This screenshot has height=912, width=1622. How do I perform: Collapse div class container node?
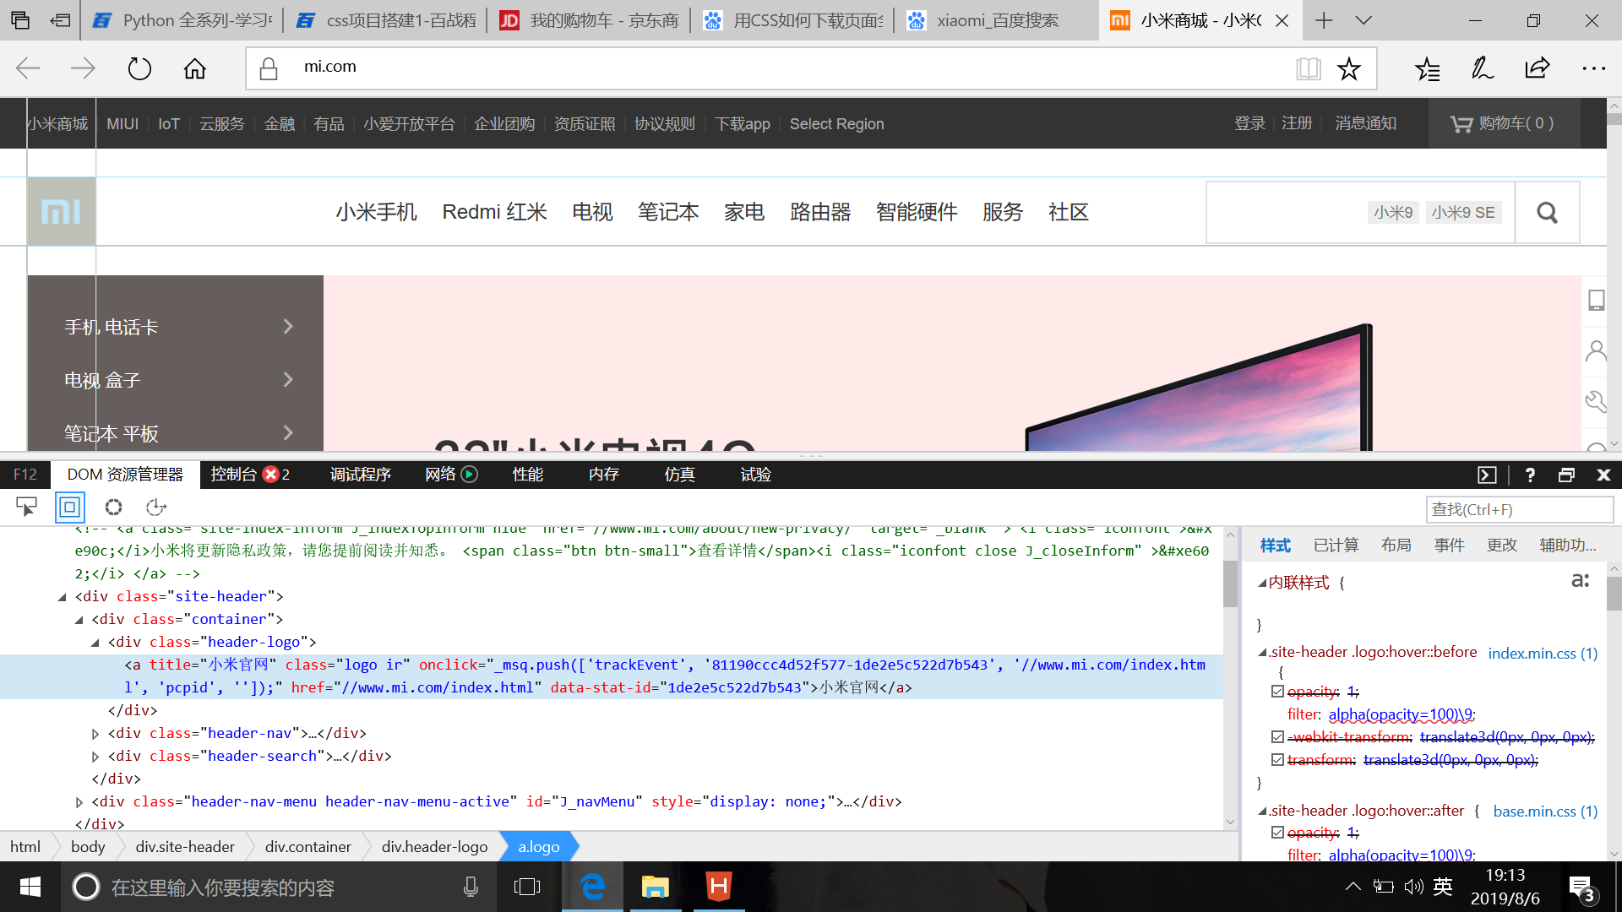pyautogui.click(x=79, y=620)
